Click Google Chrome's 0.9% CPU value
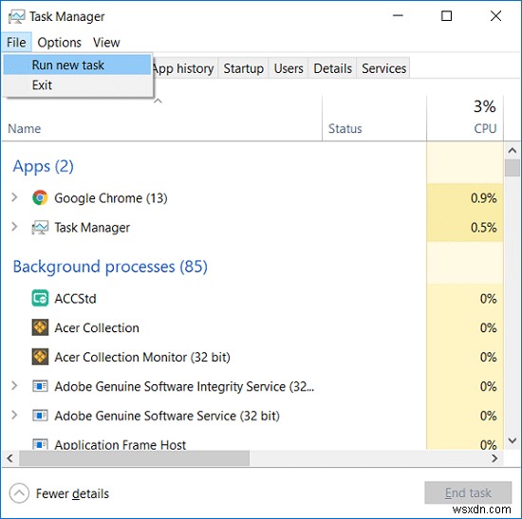This screenshot has height=519, width=522. [483, 198]
